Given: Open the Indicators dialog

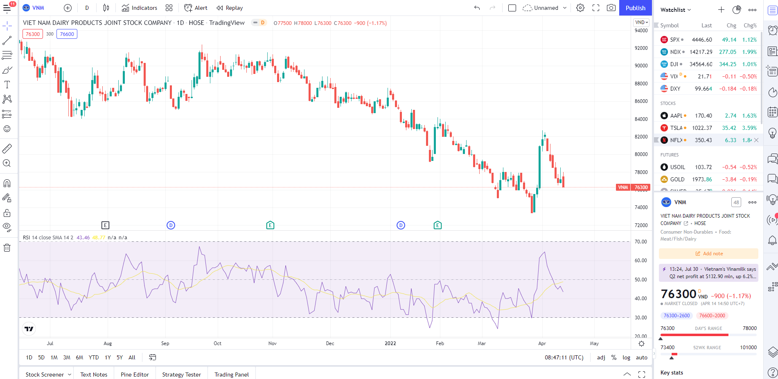Looking at the screenshot, I should coord(140,8).
